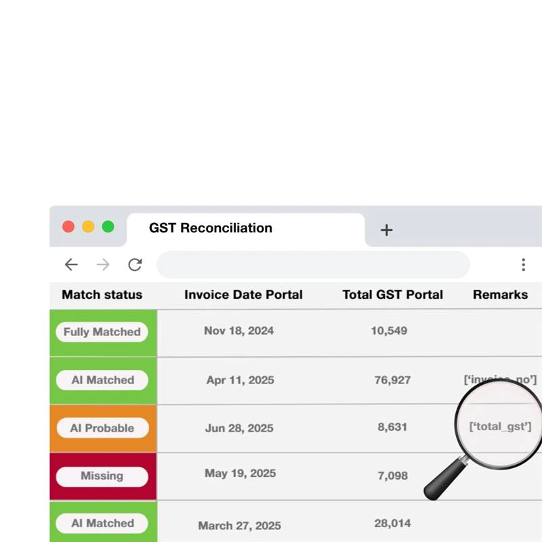Click the back navigation arrow
542x542 pixels.
click(x=71, y=265)
